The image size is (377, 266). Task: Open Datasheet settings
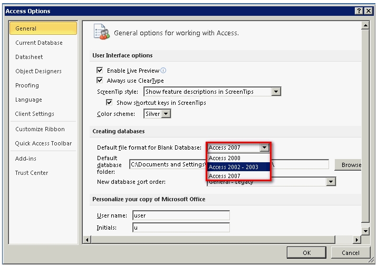click(x=43, y=57)
